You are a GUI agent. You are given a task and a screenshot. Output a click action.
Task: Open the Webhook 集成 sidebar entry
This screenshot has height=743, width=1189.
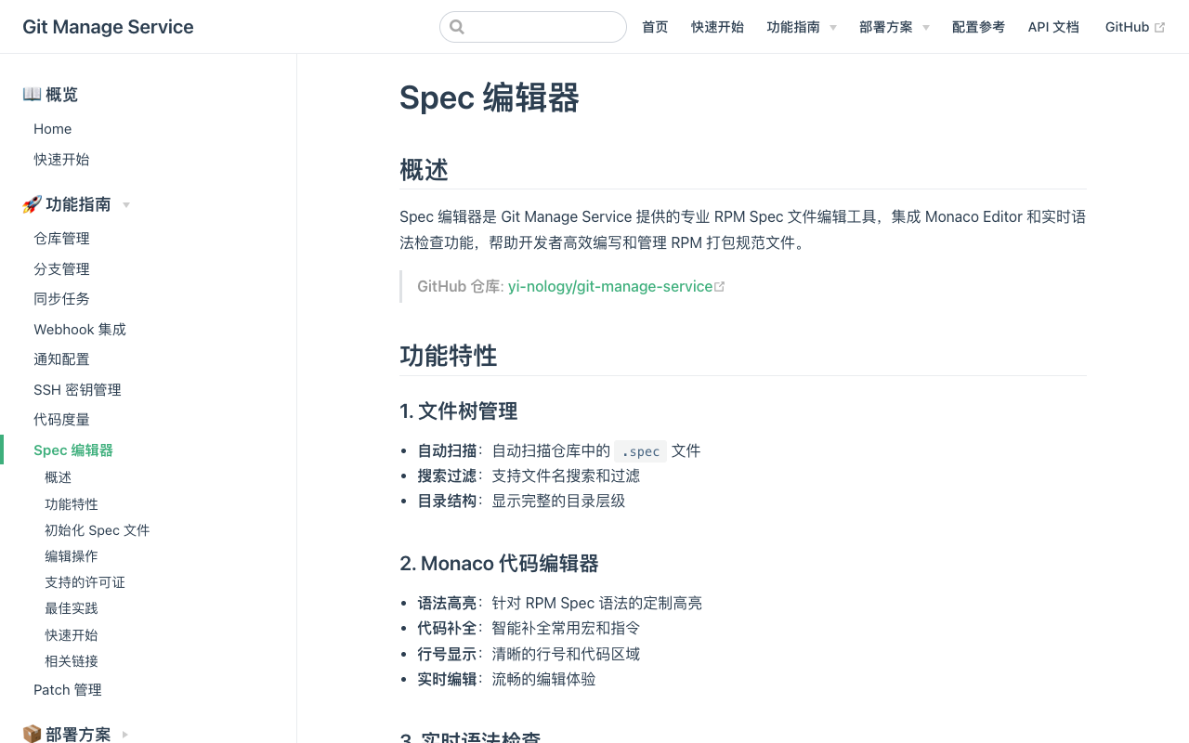(x=80, y=329)
